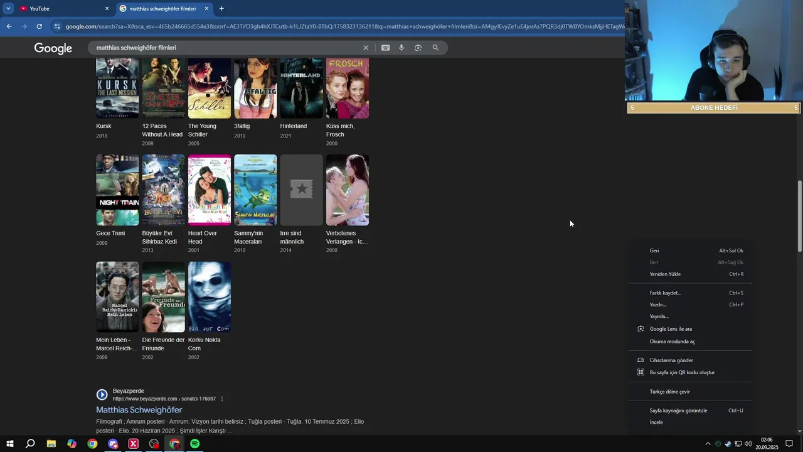Open the on-screen keyboard input tool

coord(385,48)
